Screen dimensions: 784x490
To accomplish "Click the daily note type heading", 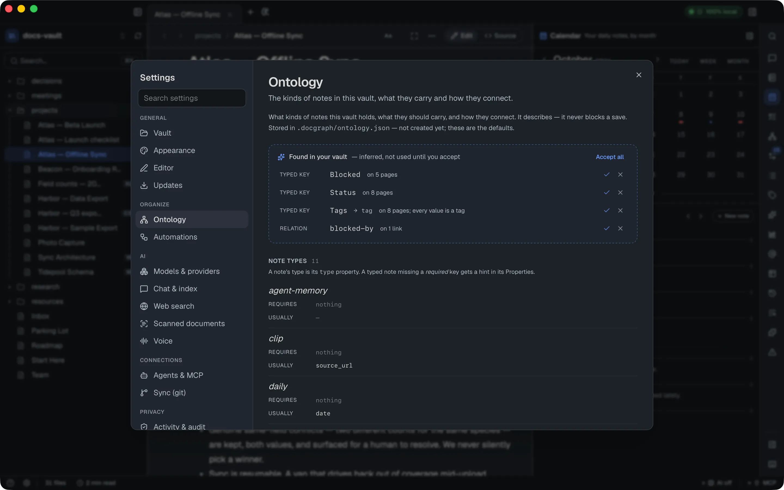I will (278, 387).
